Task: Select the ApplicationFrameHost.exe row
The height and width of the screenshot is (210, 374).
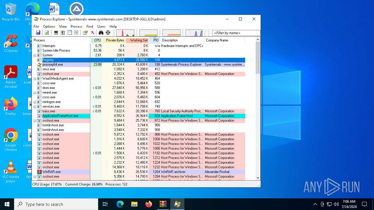Action: click(x=138, y=116)
